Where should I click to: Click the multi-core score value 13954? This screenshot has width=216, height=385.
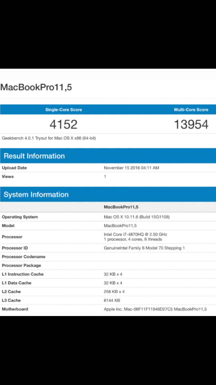[x=191, y=124]
